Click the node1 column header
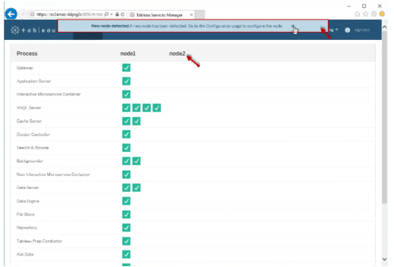The height and width of the screenshot is (267, 394). [x=128, y=53]
